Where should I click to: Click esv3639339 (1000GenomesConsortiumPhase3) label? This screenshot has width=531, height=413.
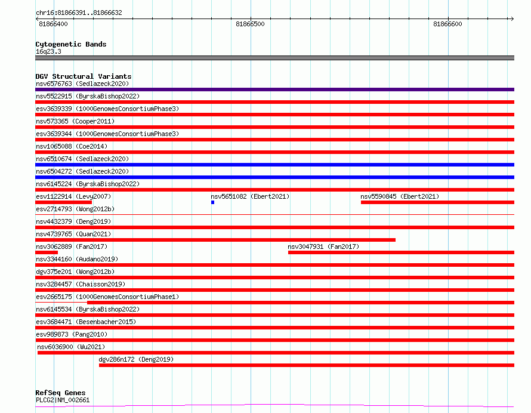click(x=107, y=109)
